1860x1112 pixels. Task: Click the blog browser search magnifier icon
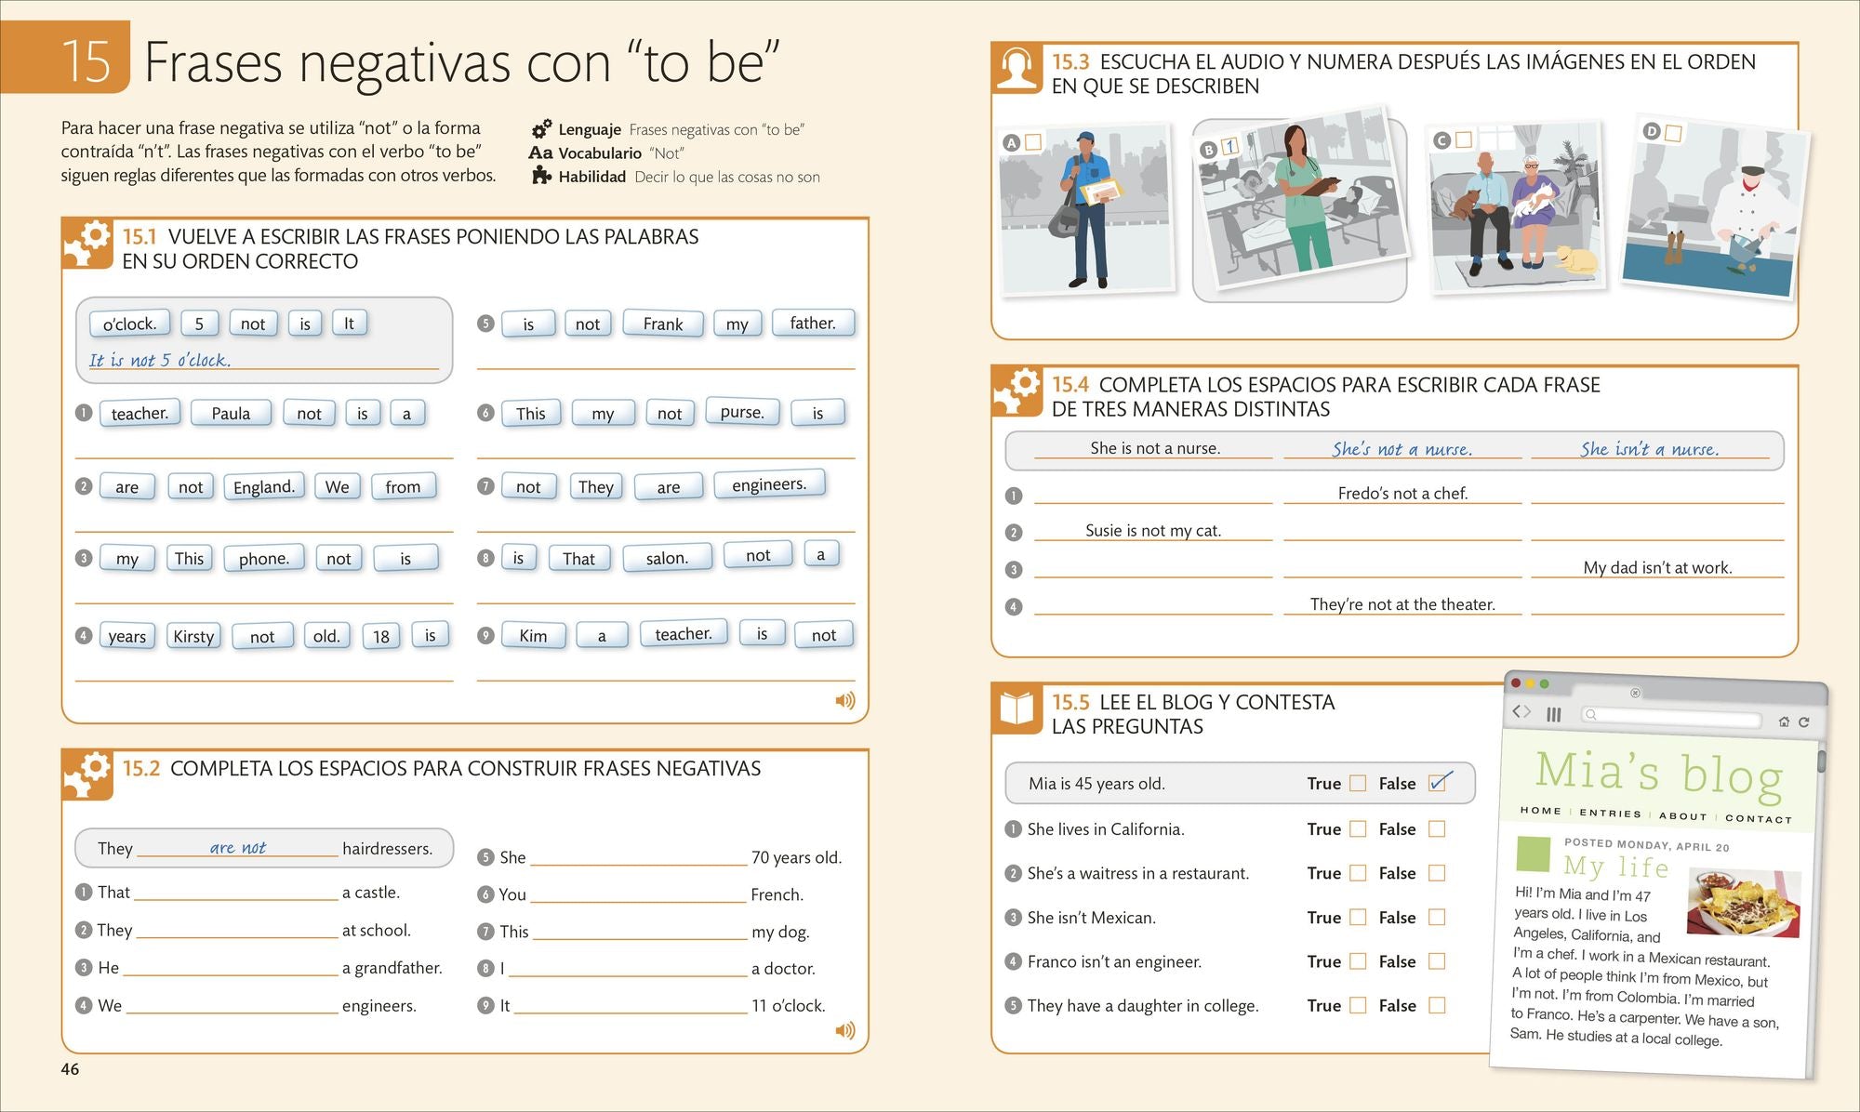(1591, 715)
